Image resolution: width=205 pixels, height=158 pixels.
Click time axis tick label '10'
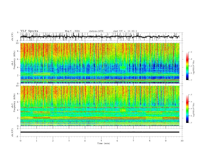pyautogui.click(x=182, y=141)
